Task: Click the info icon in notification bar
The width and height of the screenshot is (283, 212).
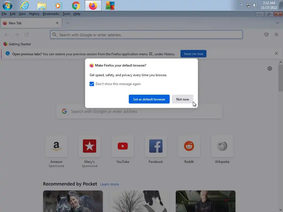Action: (7, 53)
